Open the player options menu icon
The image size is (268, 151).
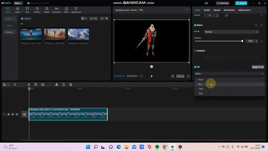click(x=187, y=10)
